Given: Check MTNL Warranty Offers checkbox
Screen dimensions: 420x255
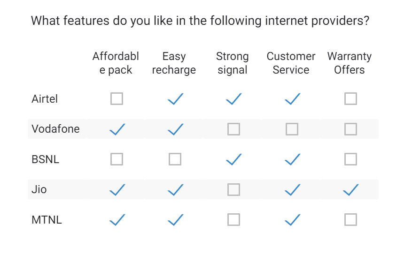Looking at the screenshot, I should pyautogui.click(x=350, y=220).
